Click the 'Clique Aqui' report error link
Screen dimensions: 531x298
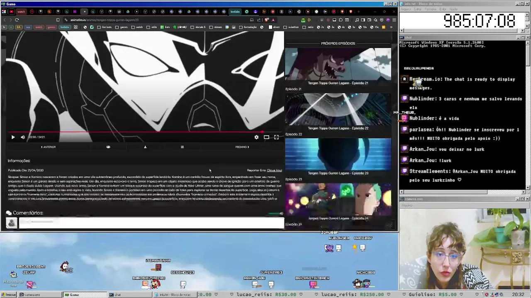[274, 170]
